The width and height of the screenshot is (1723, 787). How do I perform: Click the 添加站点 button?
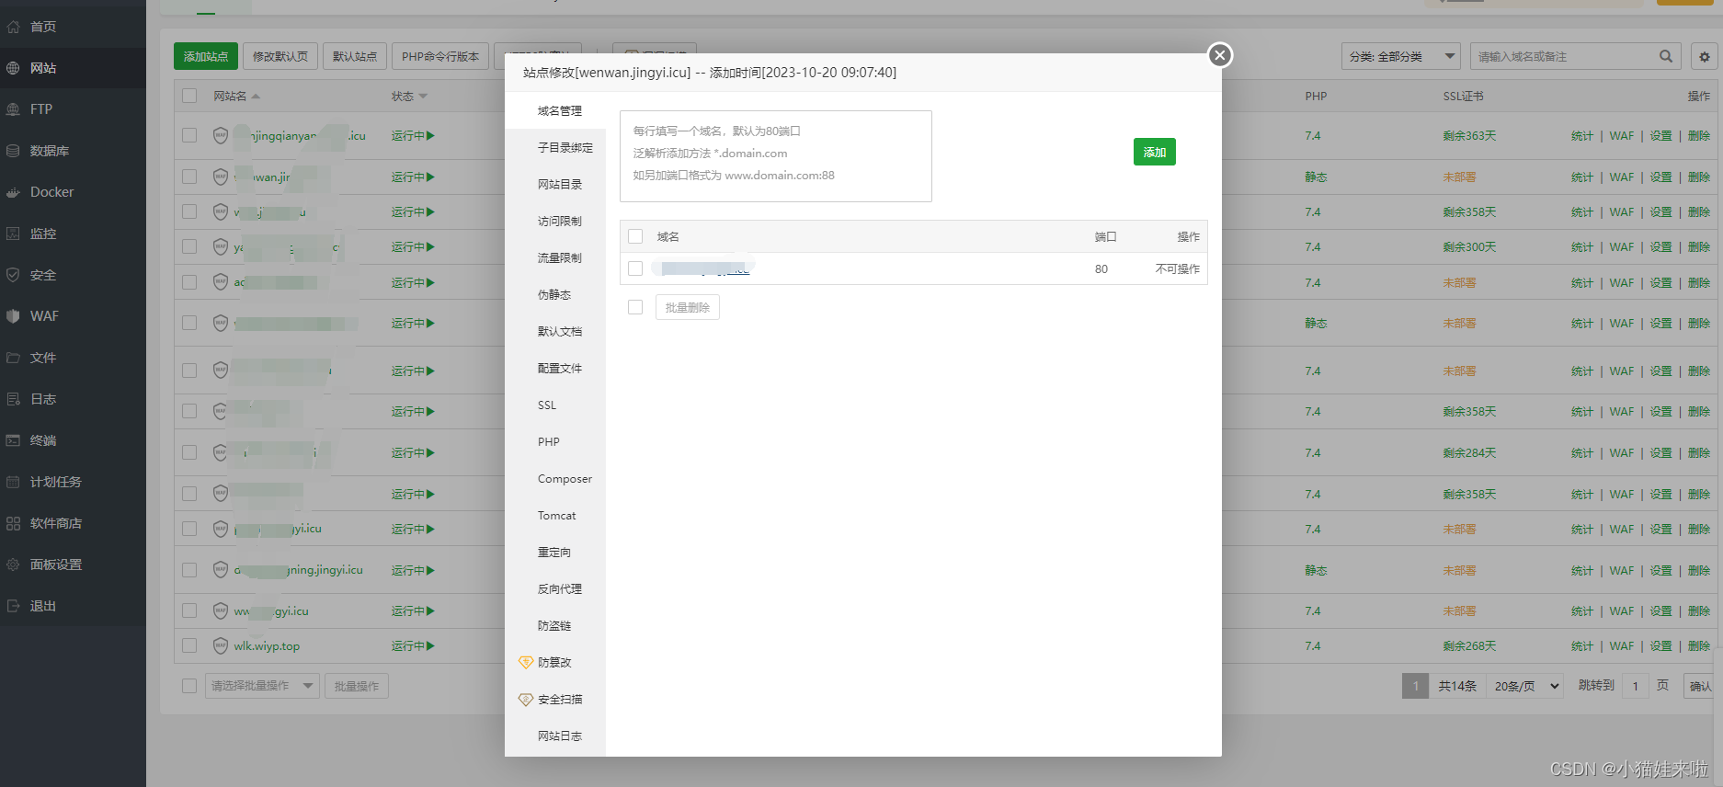tap(206, 56)
